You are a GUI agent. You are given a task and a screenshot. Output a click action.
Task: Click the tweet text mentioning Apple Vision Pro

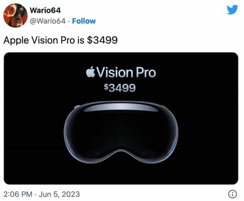click(x=60, y=40)
